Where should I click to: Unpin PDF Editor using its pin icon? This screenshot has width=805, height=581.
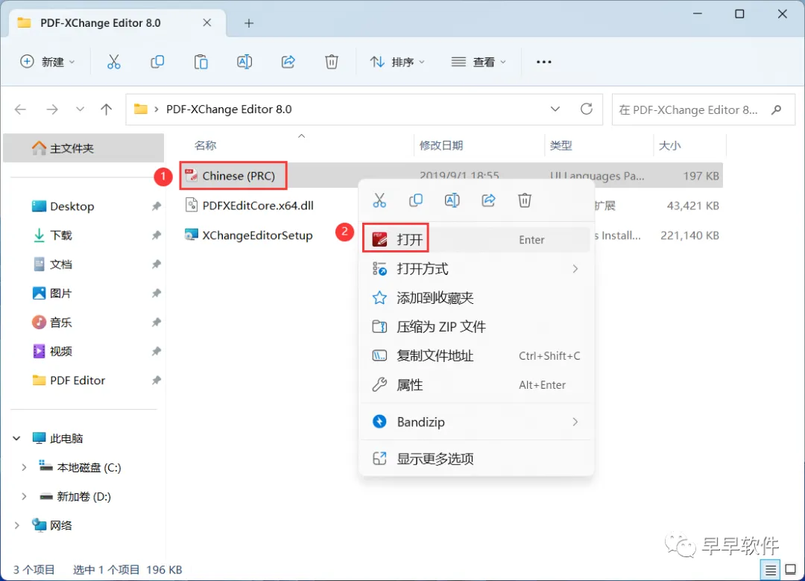tap(156, 381)
